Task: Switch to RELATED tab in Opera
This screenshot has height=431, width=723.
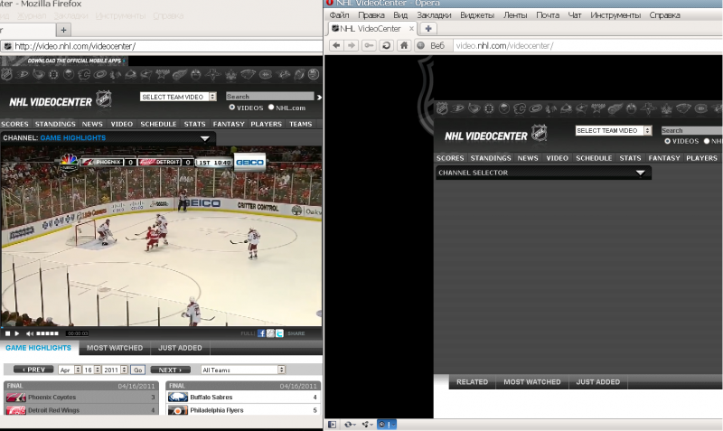Action: [472, 381]
